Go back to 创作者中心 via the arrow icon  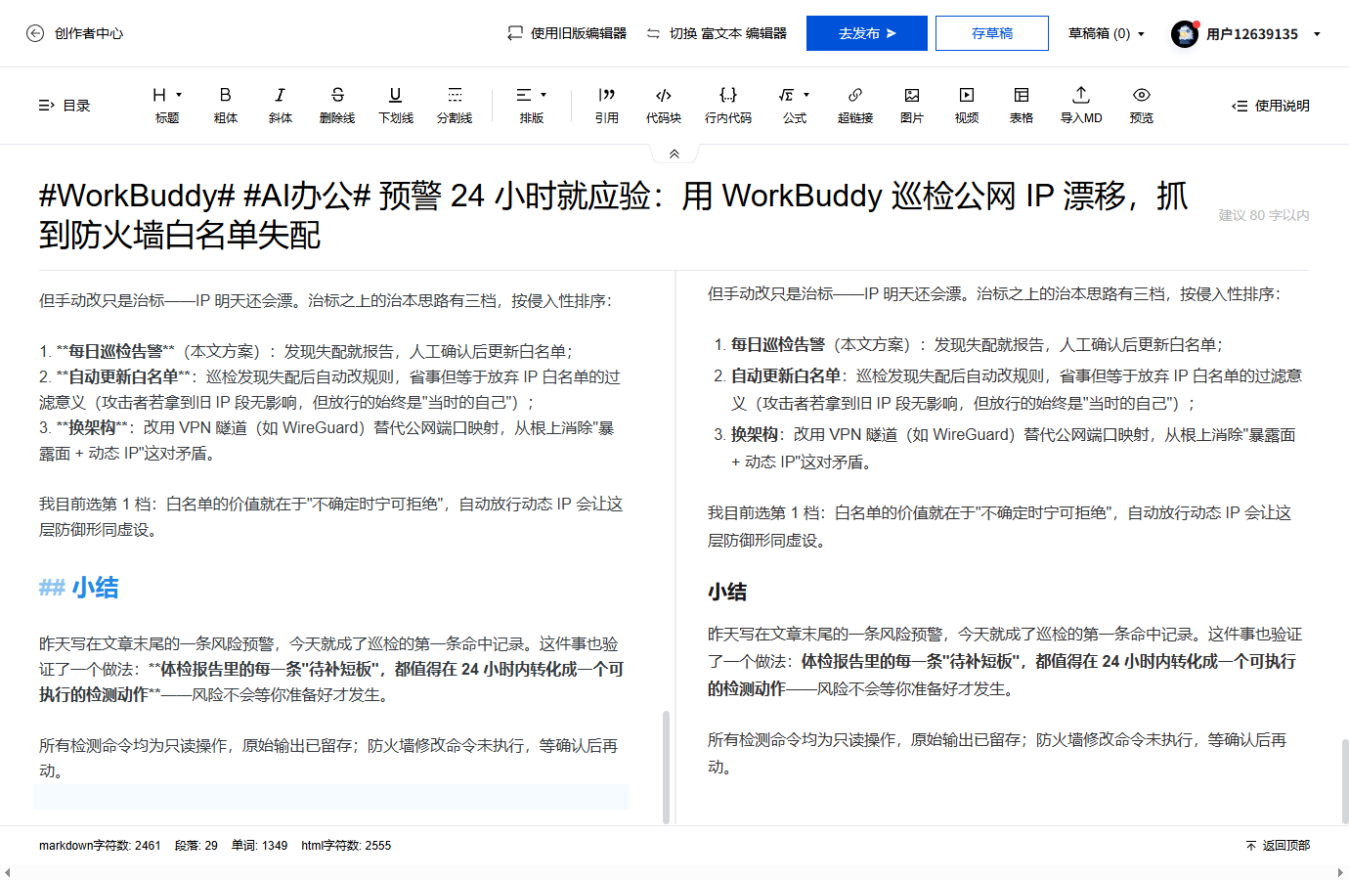click(x=35, y=33)
